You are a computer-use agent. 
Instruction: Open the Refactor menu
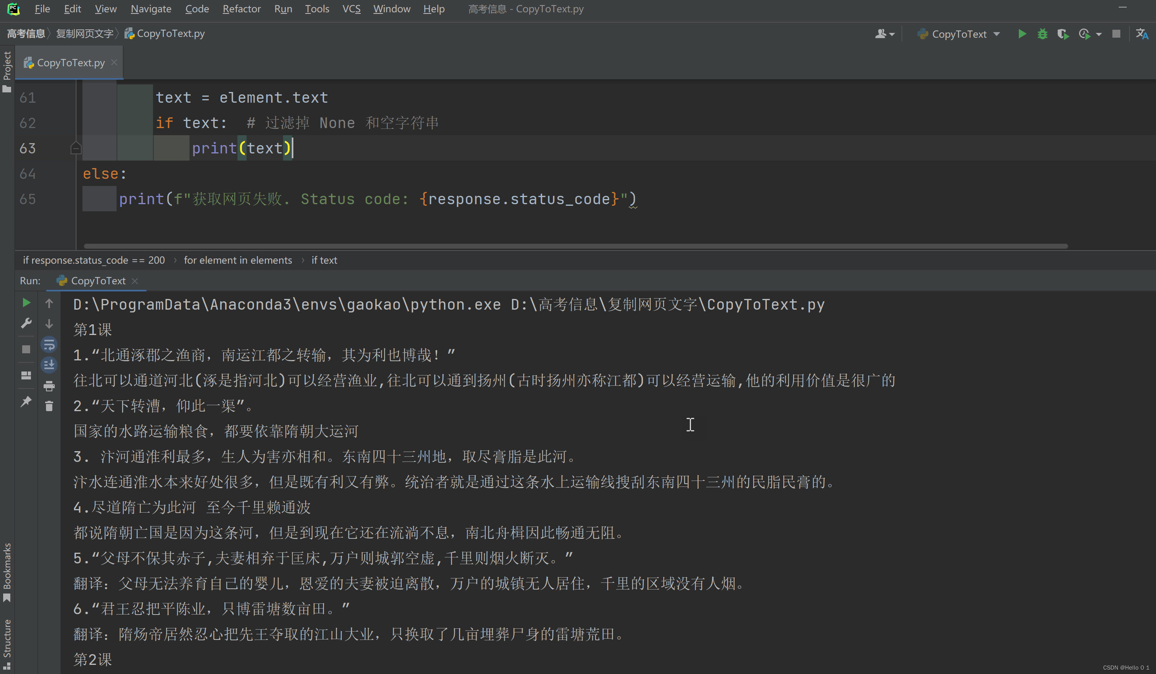pyautogui.click(x=241, y=9)
